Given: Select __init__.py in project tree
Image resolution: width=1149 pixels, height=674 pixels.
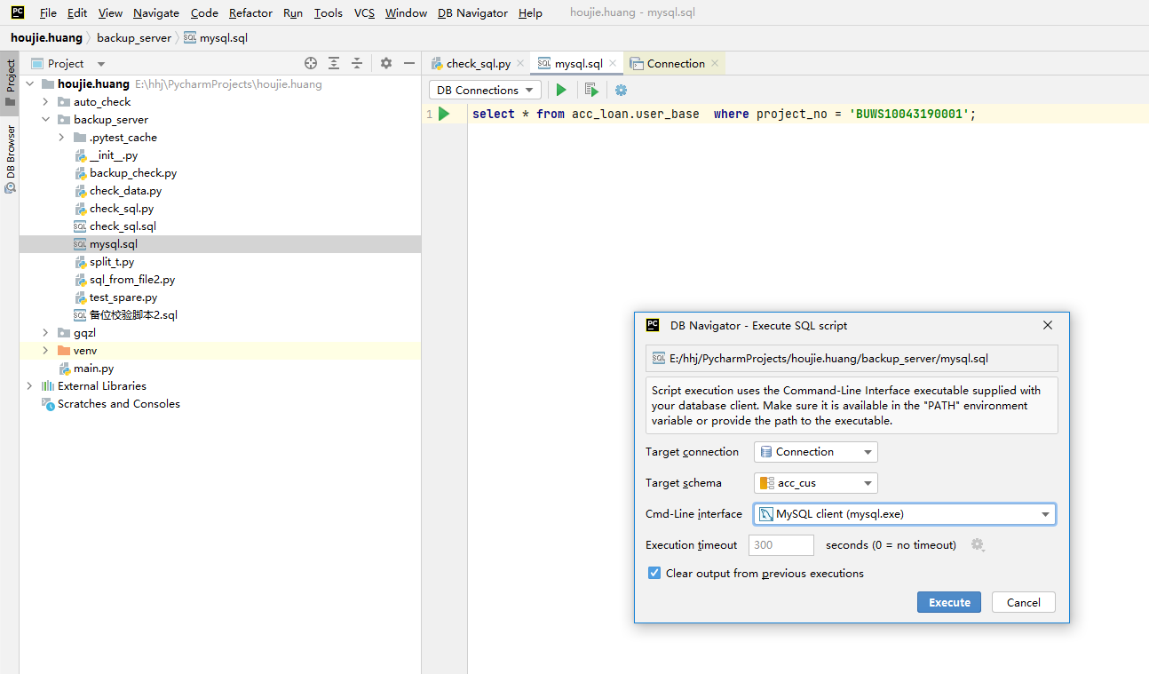Looking at the screenshot, I should coord(114,155).
